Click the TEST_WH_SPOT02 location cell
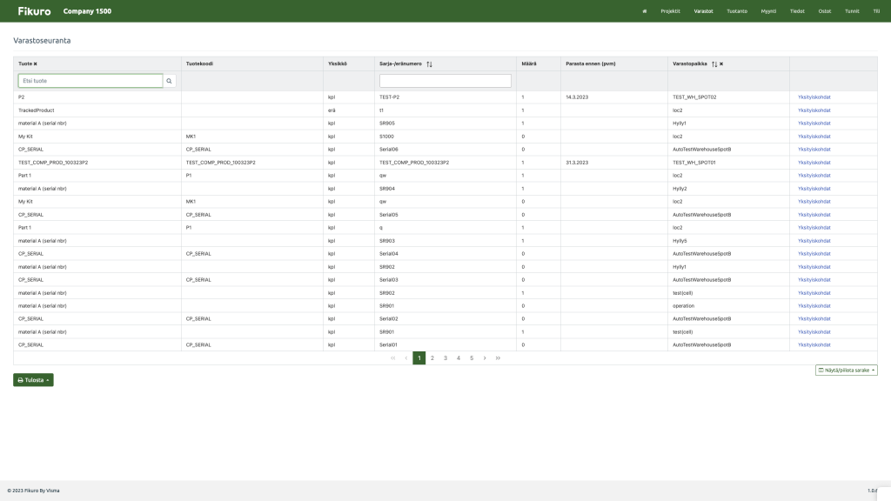 pyautogui.click(x=694, y=97)
